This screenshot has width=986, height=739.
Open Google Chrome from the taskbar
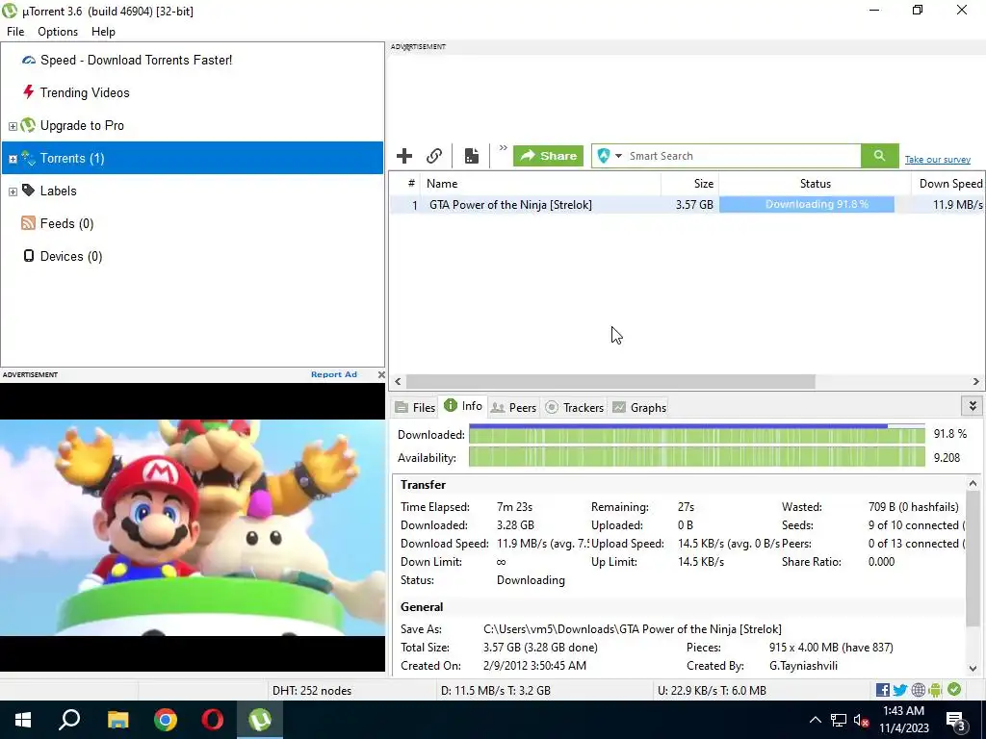[166, 720]
